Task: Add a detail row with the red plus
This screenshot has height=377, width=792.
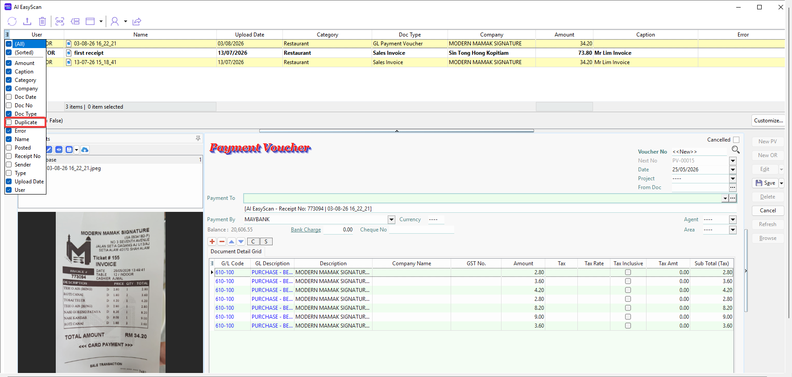Action: click(212, 241)
